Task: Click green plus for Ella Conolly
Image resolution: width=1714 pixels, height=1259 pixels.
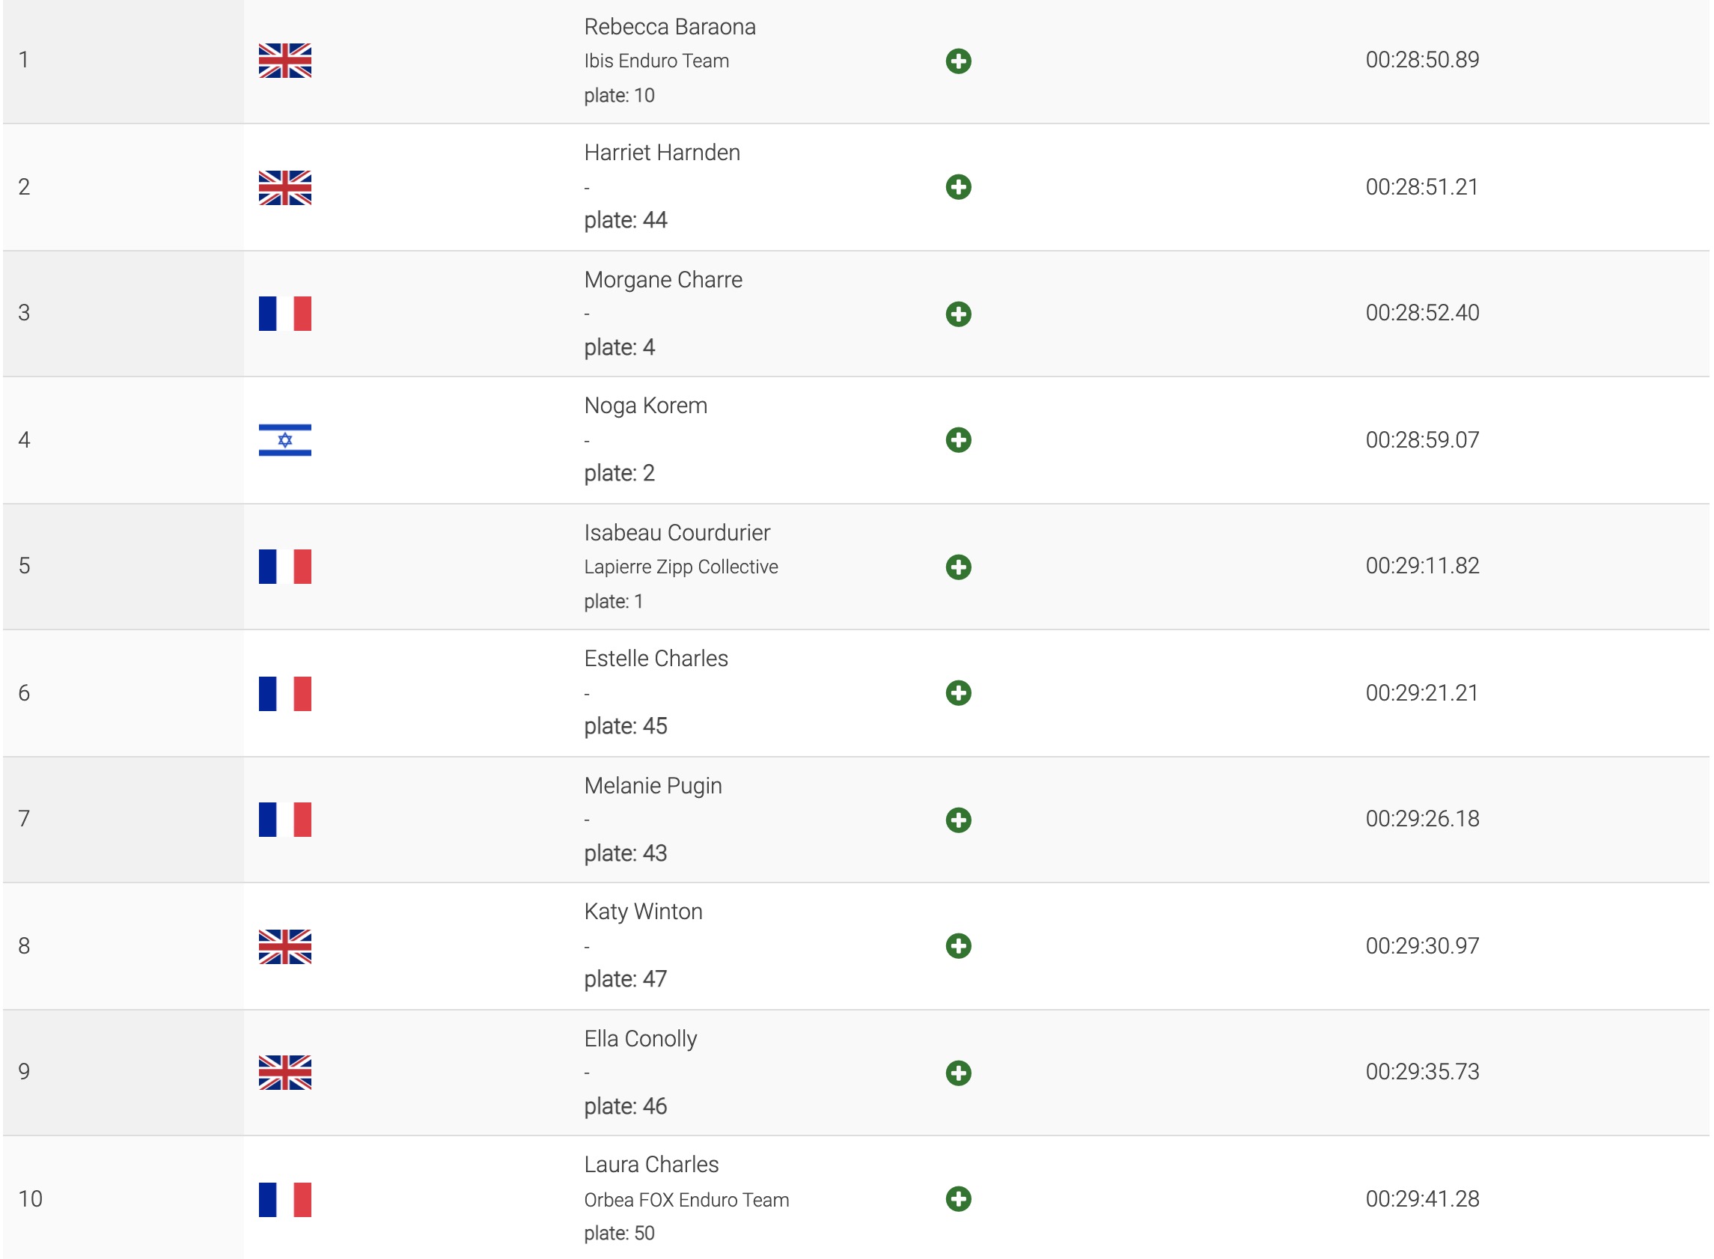Action: tap(958, 1073)
